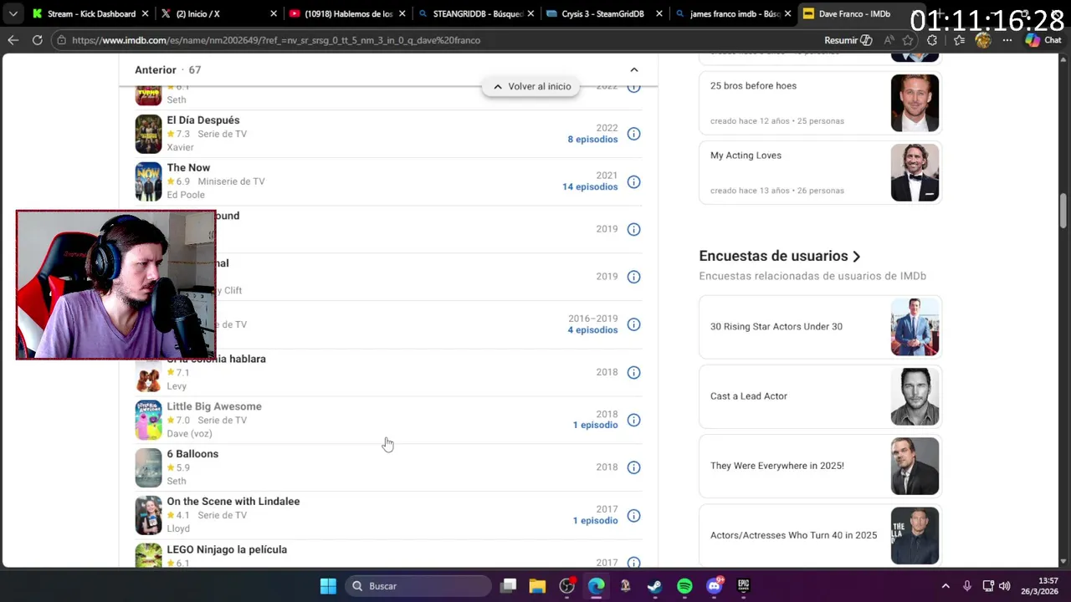Click the taskbar Buscar search box

pyautogui.click(x=418, y=586)
